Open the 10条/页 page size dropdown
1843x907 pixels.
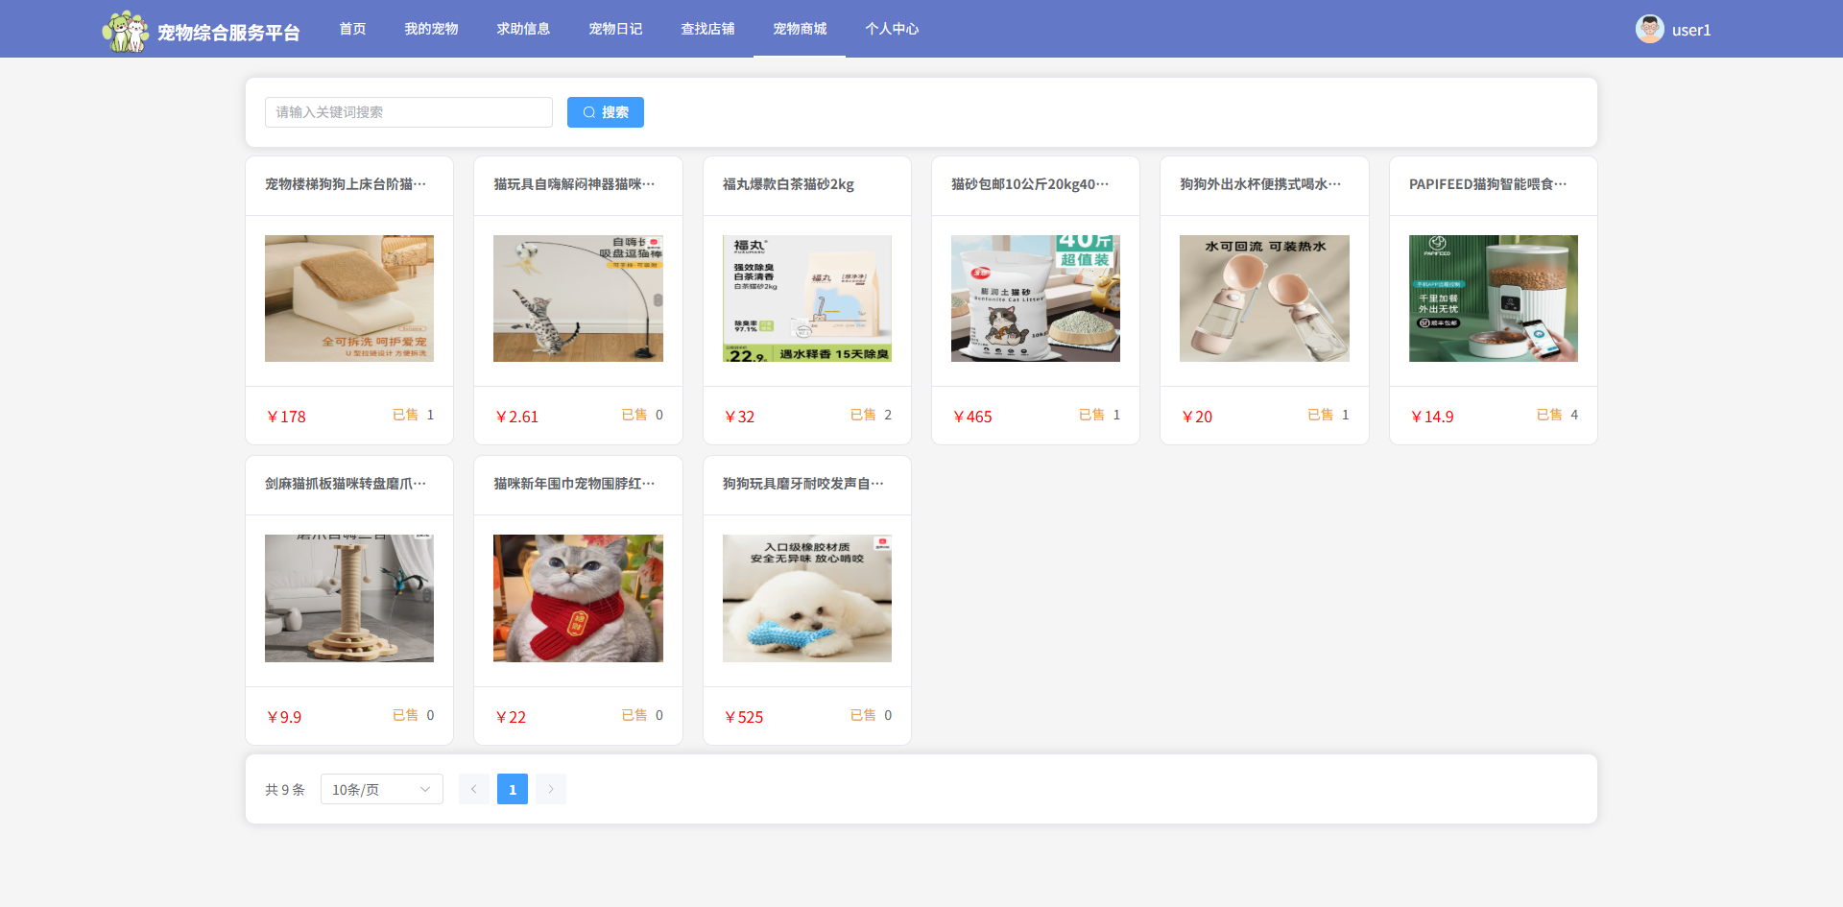tap(382, 789)
